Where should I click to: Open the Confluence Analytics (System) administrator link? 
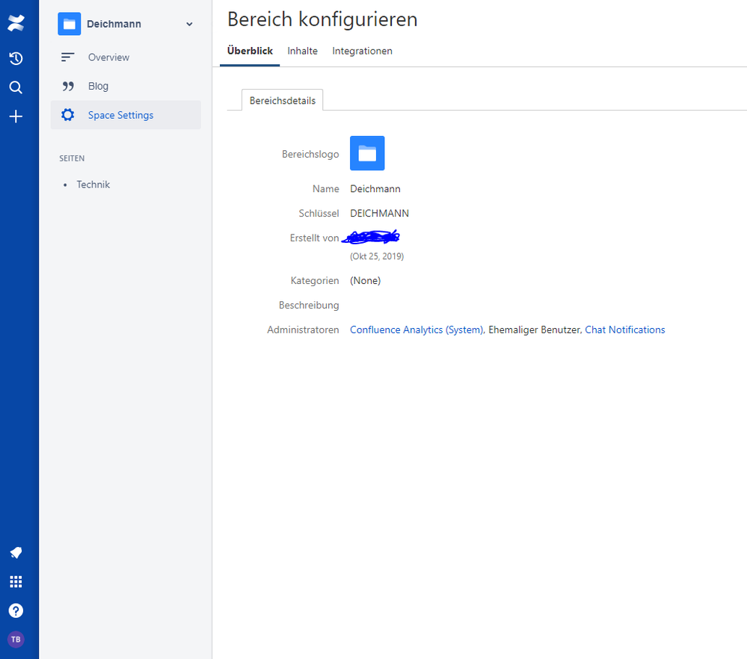(416, 329)
